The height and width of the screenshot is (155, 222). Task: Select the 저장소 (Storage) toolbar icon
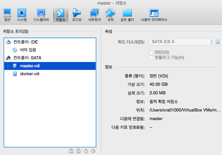(61, 15)
